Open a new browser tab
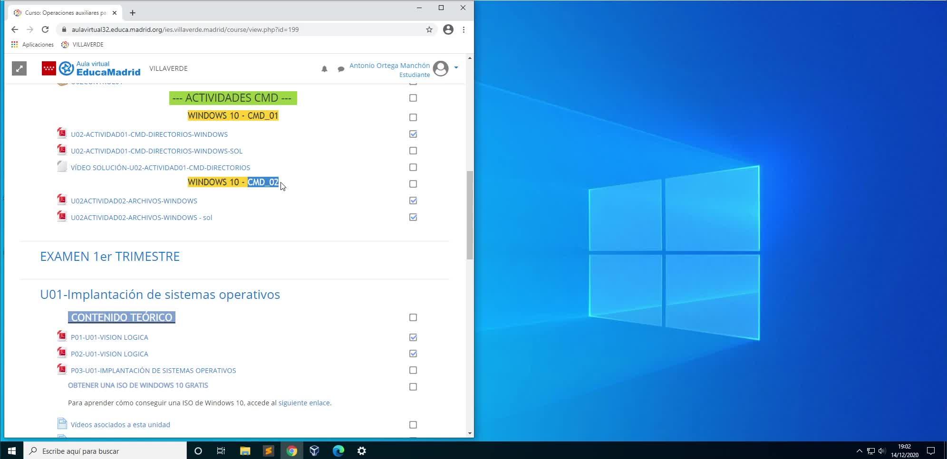Viewport: 947px width, 459px height. click(133, 13)
